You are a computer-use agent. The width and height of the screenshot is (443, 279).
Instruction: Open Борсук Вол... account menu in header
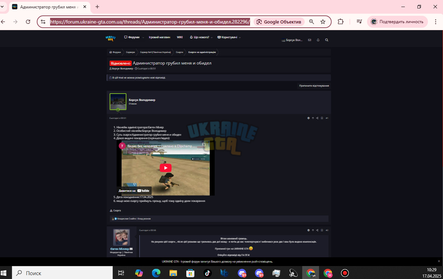tap(292, 40)
